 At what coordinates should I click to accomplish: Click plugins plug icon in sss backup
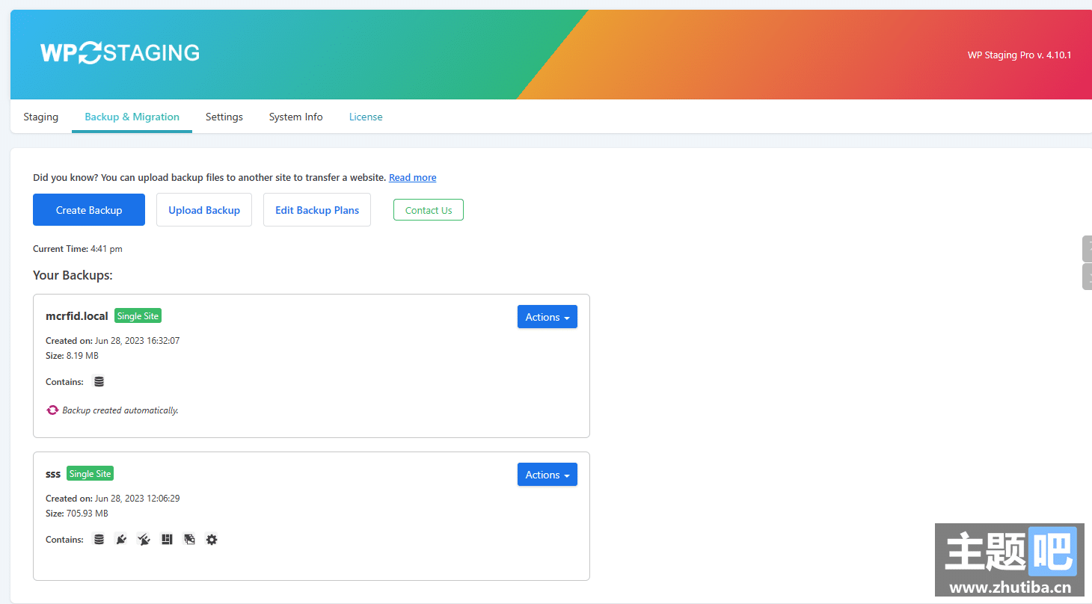pyautogui.click(x=121, y=539)
